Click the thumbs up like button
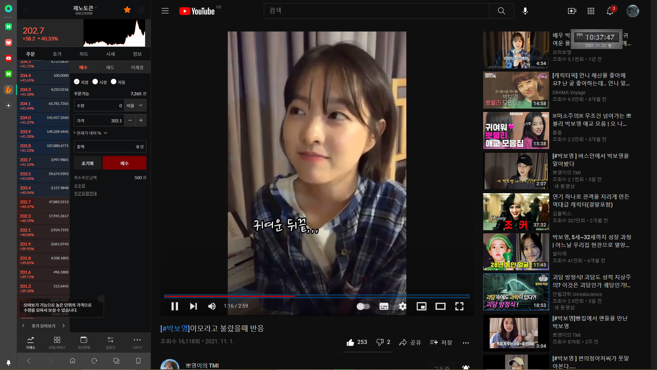The width and height of the screenshot is (657, 370). point(350,342)
